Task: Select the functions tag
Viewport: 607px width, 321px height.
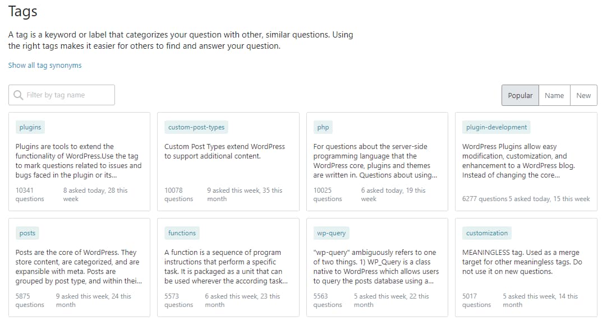Action: (x=182, y=233)
